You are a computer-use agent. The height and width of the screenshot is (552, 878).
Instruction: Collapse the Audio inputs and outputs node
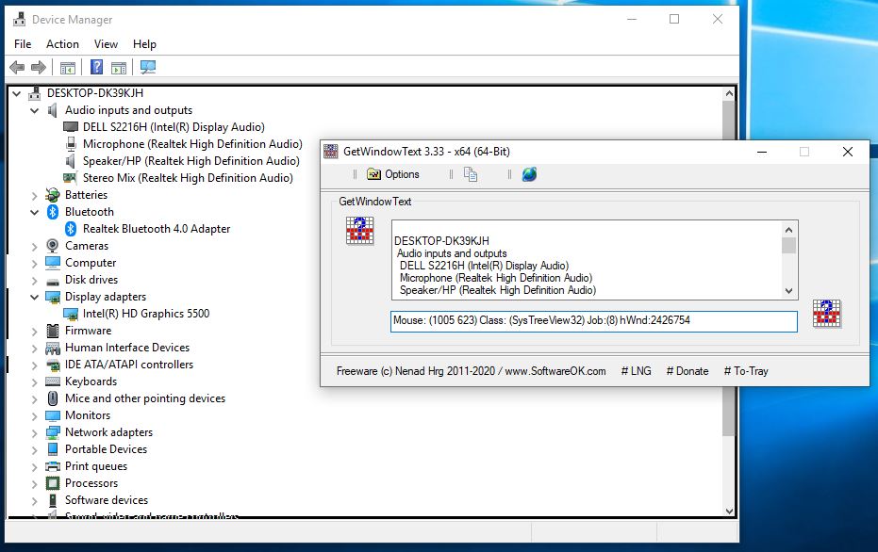pos(35,110)
